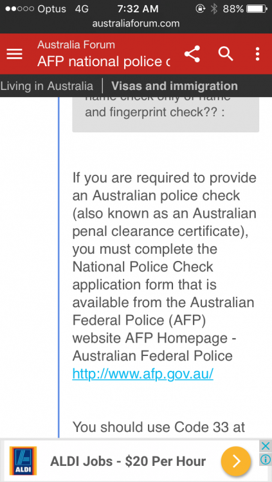The height and width of the screenshot is (482, 272).
Task: Open the http://www.afp.gov.au/ link
Action: (143, 374)
